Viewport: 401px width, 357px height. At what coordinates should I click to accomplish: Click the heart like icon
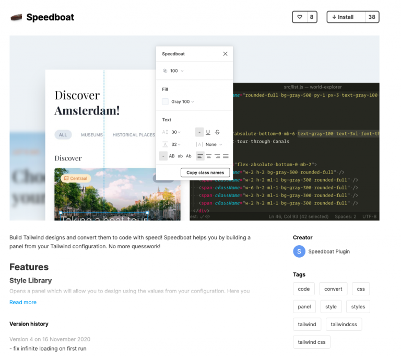[x=300, y=17]
